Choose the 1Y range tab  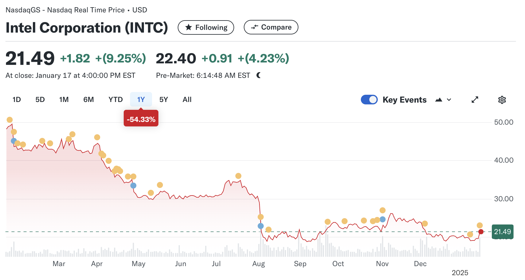coord(141,100)
